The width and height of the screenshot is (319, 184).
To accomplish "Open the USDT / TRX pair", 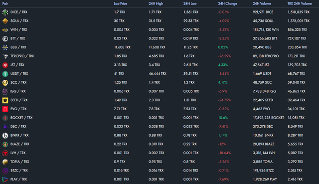I will 19,73.
